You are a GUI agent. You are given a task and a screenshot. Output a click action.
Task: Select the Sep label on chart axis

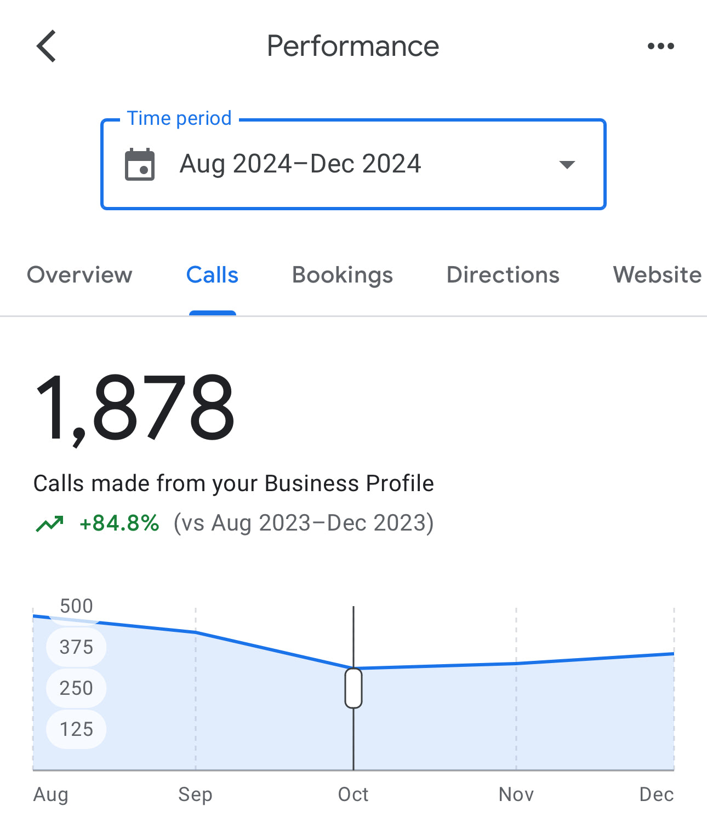195,794
